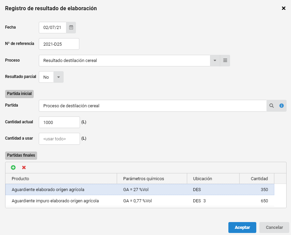Image resolution: width=291 pixels, height=235 pixels.
Task: Click the quantity cell '350'
Action: pyautogui.click(x=257, y=189)
